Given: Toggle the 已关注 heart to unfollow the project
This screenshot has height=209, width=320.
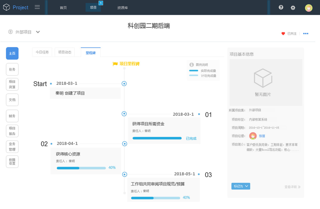Looking at the screenshot, I should [x=283, y=34].
